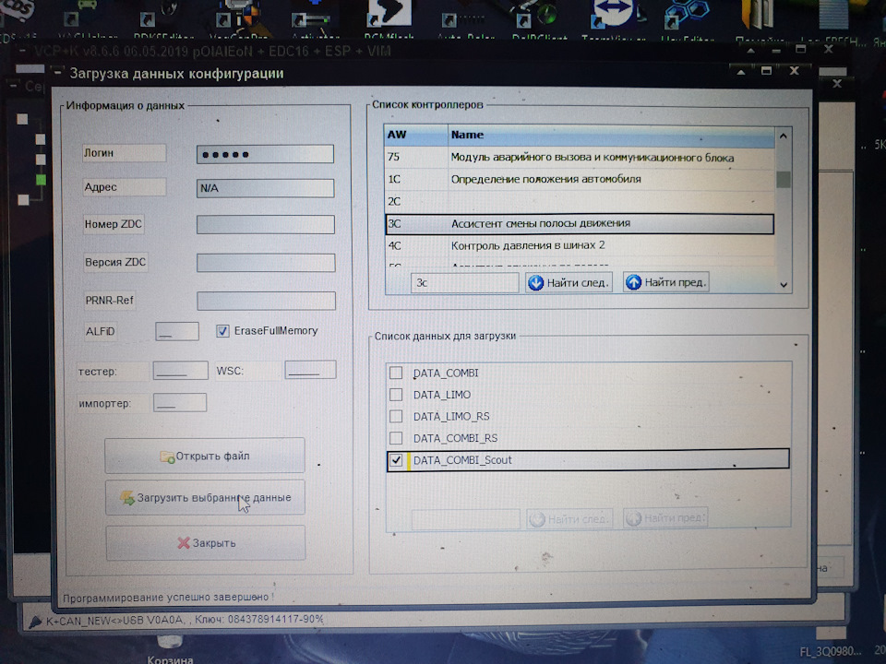Click the Номер ZDC input field

(266, 225)
